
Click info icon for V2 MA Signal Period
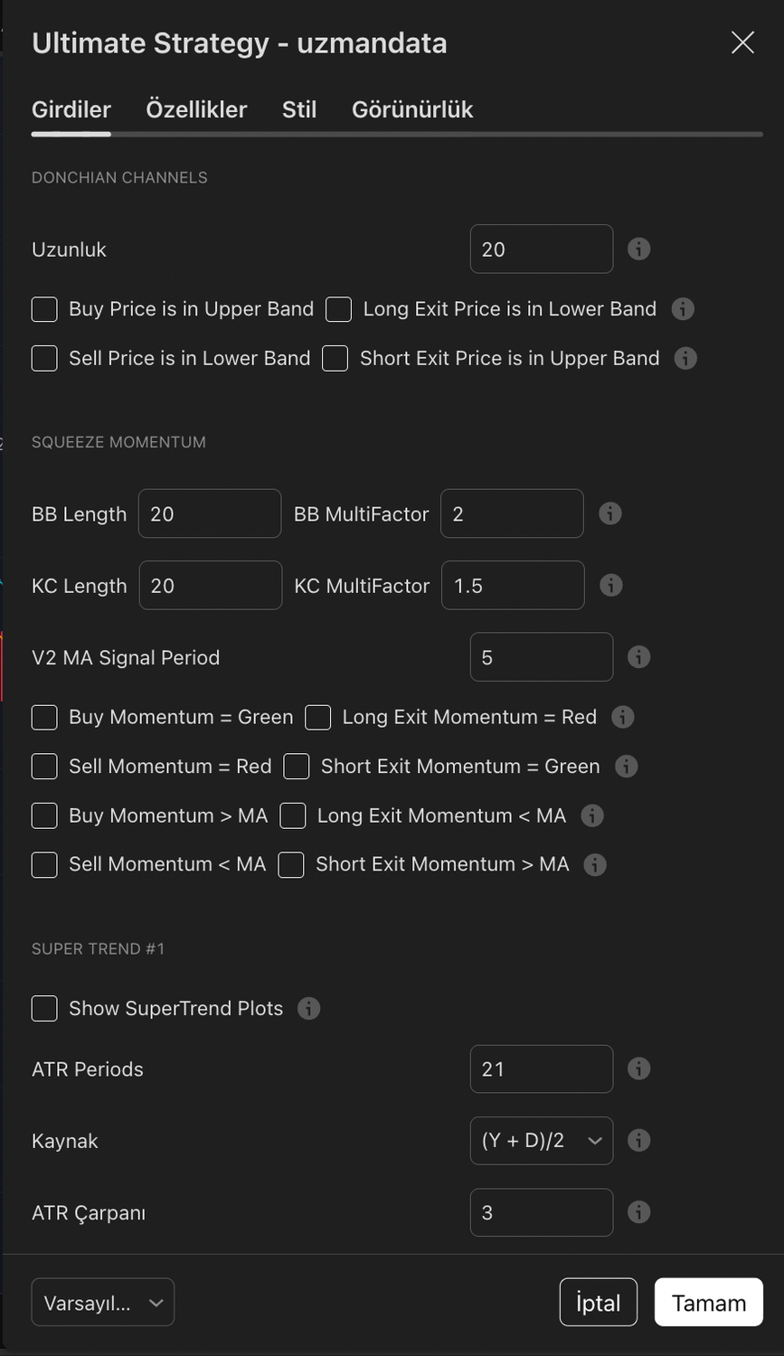coord(638,657)
